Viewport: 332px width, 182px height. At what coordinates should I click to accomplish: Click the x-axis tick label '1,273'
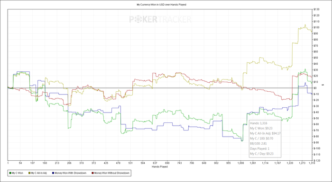coord(302,163)
